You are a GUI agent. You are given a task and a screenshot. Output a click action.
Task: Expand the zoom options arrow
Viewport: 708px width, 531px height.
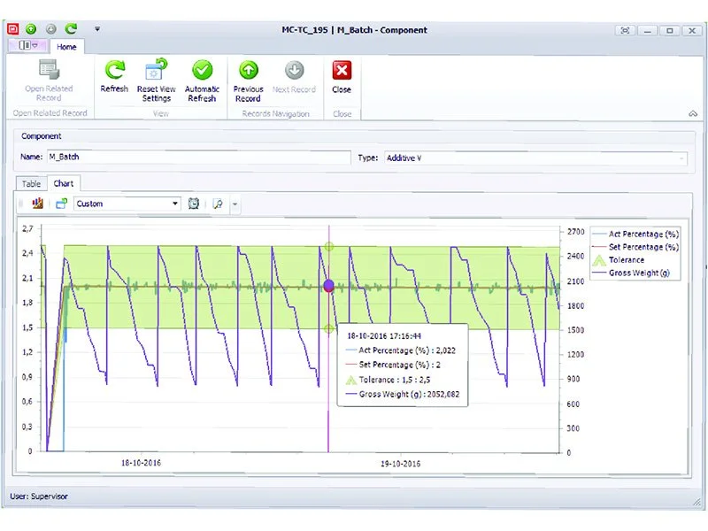pyautogui.click(x=235, y=204)
